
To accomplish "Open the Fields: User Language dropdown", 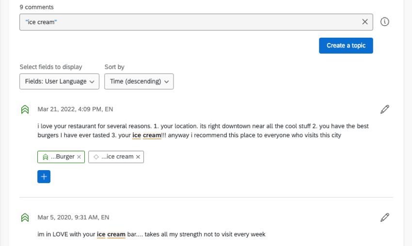I will click(x=59, y=81).
